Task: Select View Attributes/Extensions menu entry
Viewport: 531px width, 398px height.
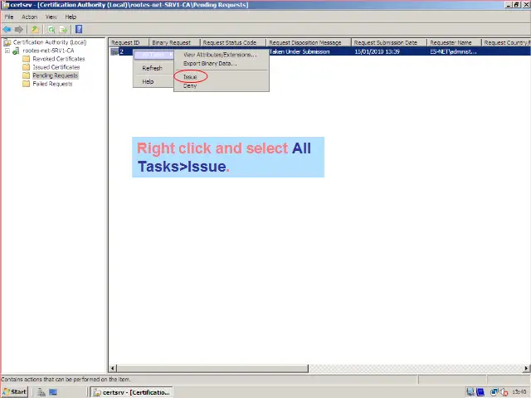Action: (219, 55)
